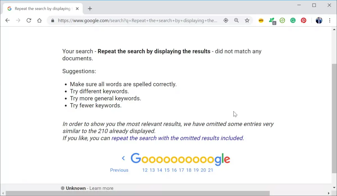This screenshot has width=337, height=196.
Task: Click the Gooooooooooogle pagination logo
Action: [x=180, y=159]
